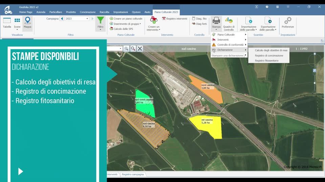This screenshot has width=325, height=182.
Task: Open the Opzioni ribbon tab
Action: (x=136, y=12)
